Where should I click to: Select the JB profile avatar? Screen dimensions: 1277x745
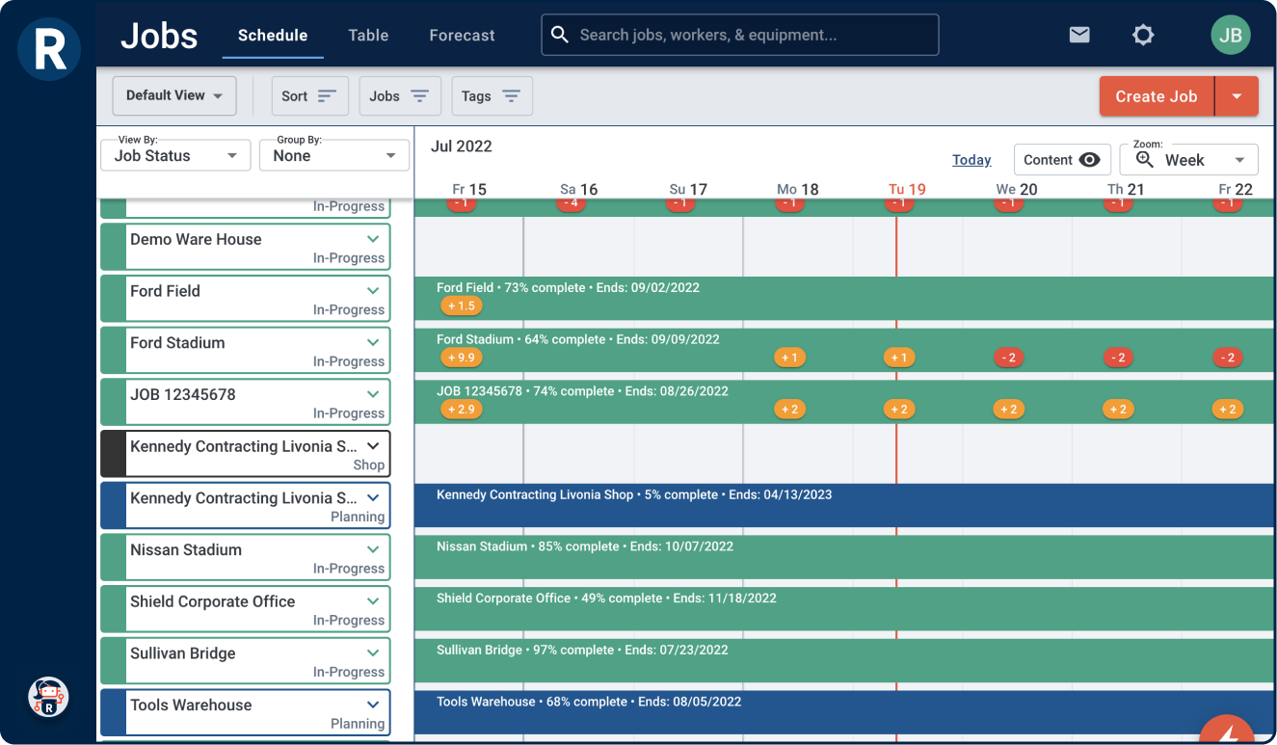point(1231,34)
